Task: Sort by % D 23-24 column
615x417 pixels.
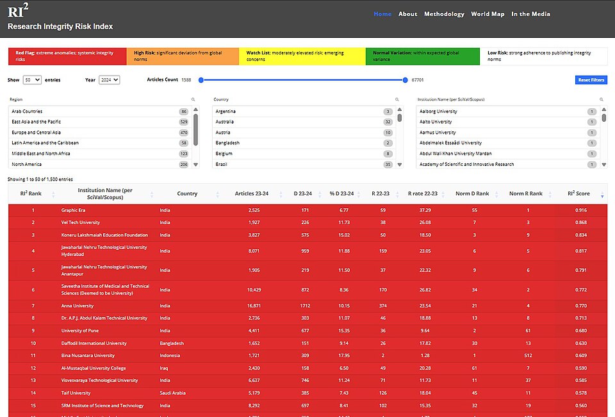Action: (341, 194)
